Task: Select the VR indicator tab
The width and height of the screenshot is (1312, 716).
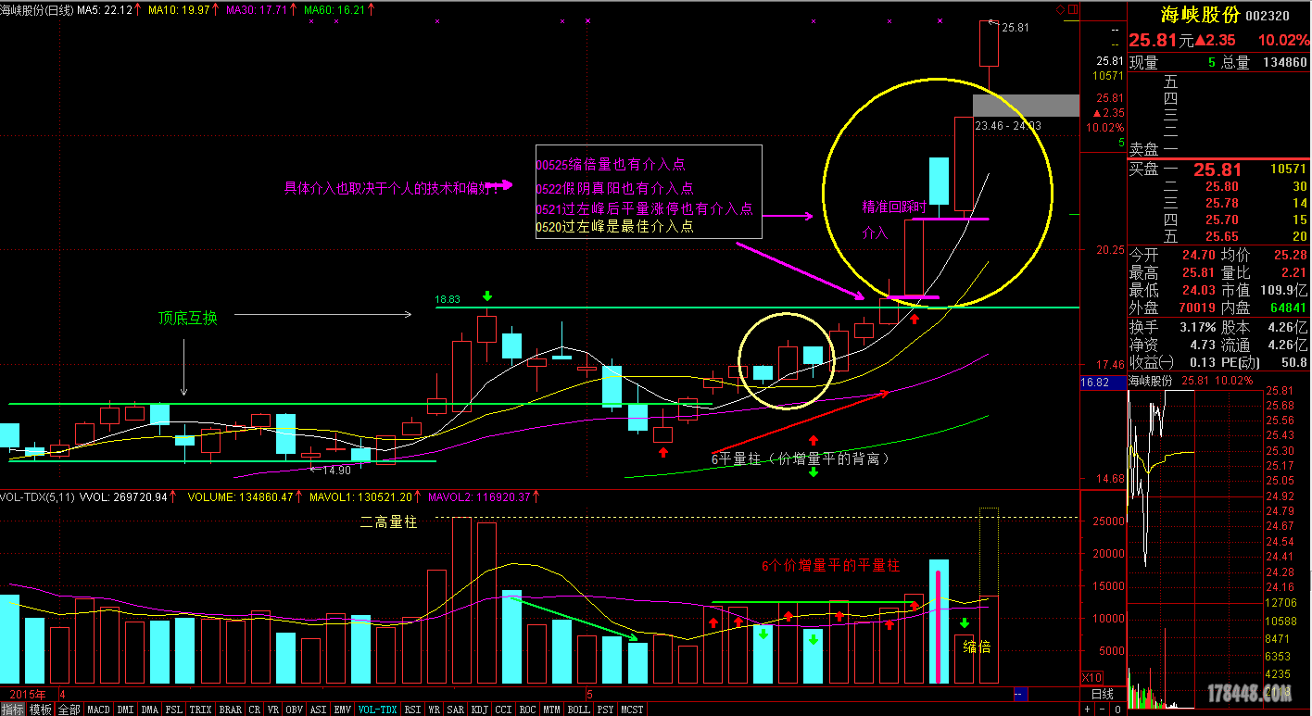Action: tap(273, 710)
